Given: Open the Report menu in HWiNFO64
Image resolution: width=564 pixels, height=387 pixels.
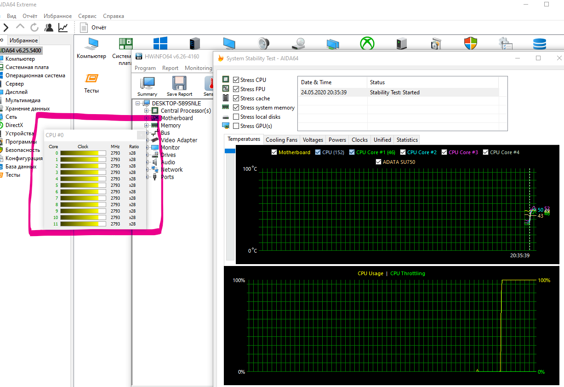Looking at the screenshot, I should pyautogui.click(x=170, y=68).
